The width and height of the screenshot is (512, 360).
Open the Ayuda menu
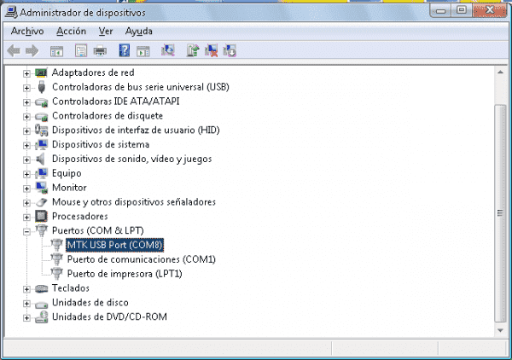(x=139, y=32)
